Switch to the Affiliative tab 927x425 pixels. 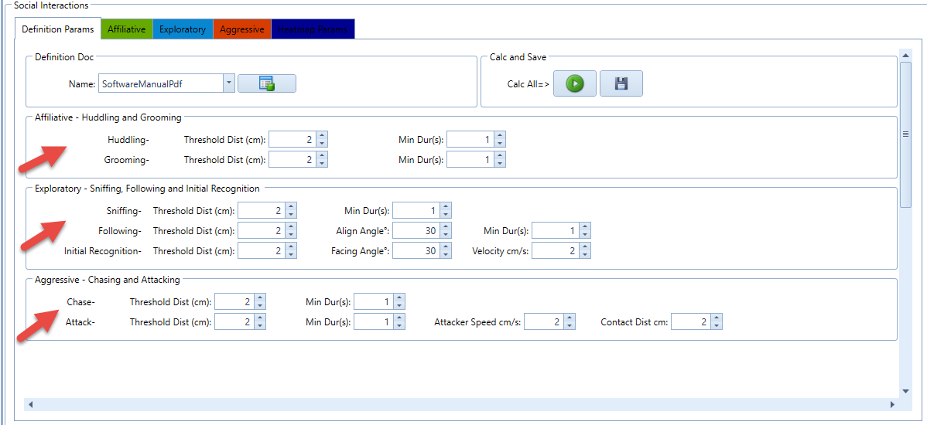point(126,29)
